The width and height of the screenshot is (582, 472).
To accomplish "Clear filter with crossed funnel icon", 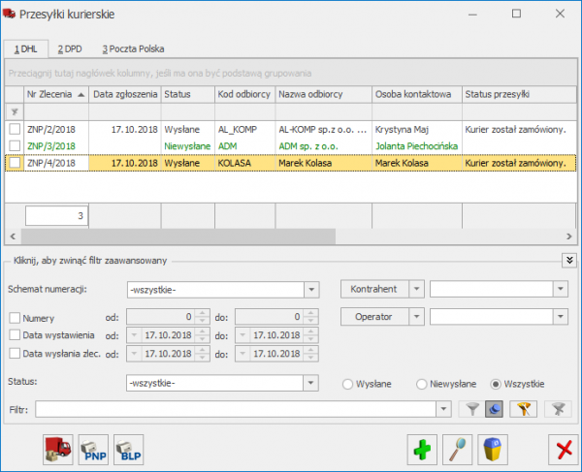I will (x=557, y=410).
